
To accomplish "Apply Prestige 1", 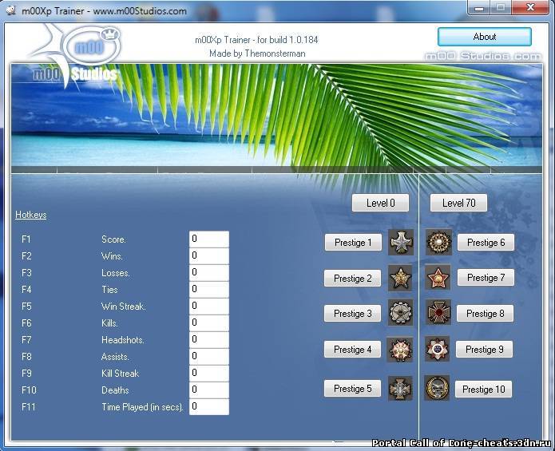I will pos(353,243).
